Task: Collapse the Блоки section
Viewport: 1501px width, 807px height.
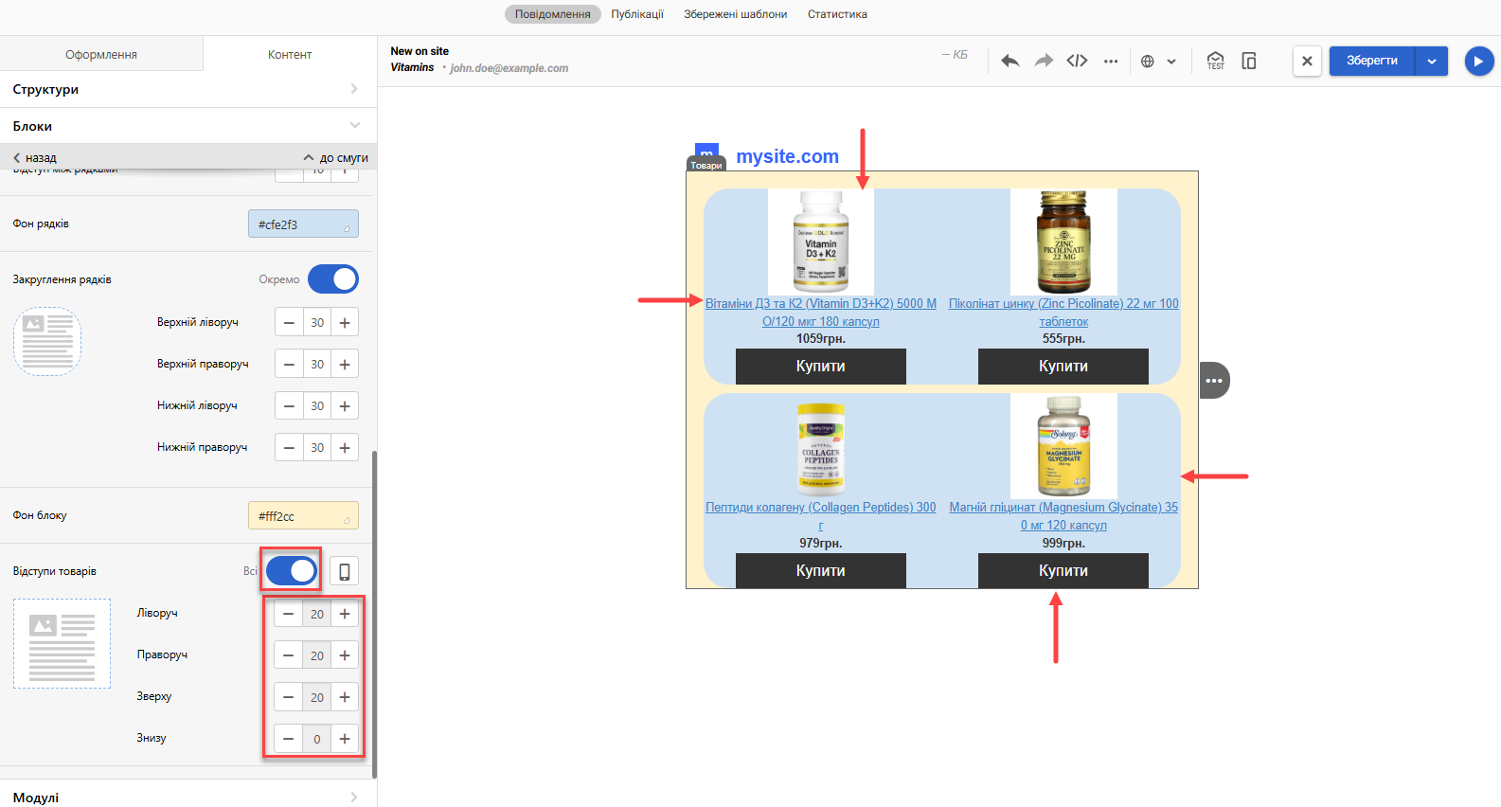Action: coord(188,126)
